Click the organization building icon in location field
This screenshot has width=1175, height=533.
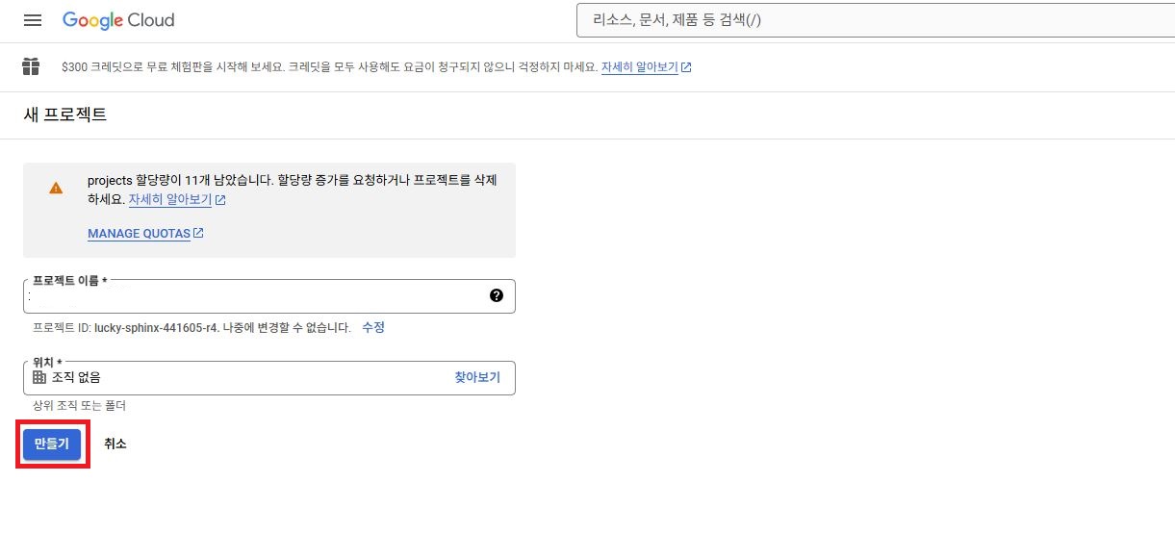[x=39, y=377]
